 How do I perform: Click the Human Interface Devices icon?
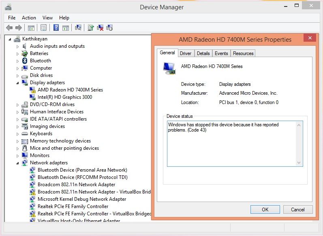click(x=25, y=112)
